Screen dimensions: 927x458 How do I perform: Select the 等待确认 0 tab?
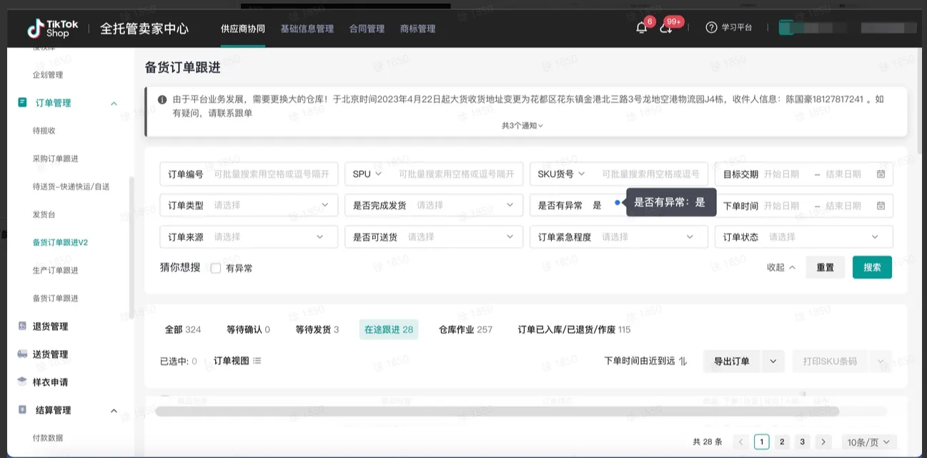click(248, 329)
